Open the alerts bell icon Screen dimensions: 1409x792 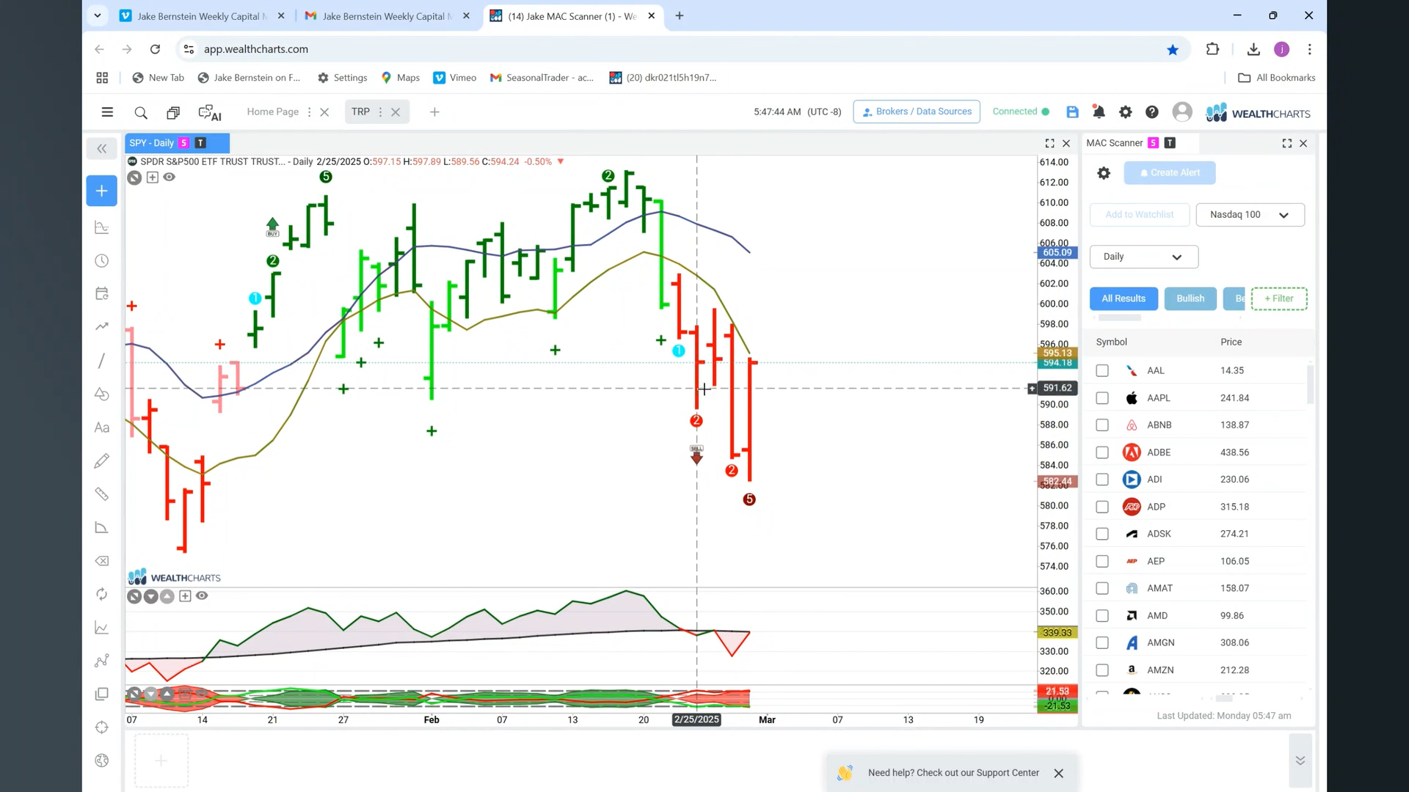click(1099, 111)
